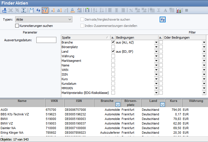Viewport: 208px width, 142px height.
Task: Open the bar chart icon in toolbar
Action: [179, 10]
